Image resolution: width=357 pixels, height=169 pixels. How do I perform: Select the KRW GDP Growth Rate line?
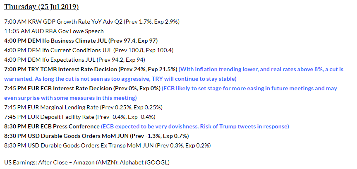(91, 22)
